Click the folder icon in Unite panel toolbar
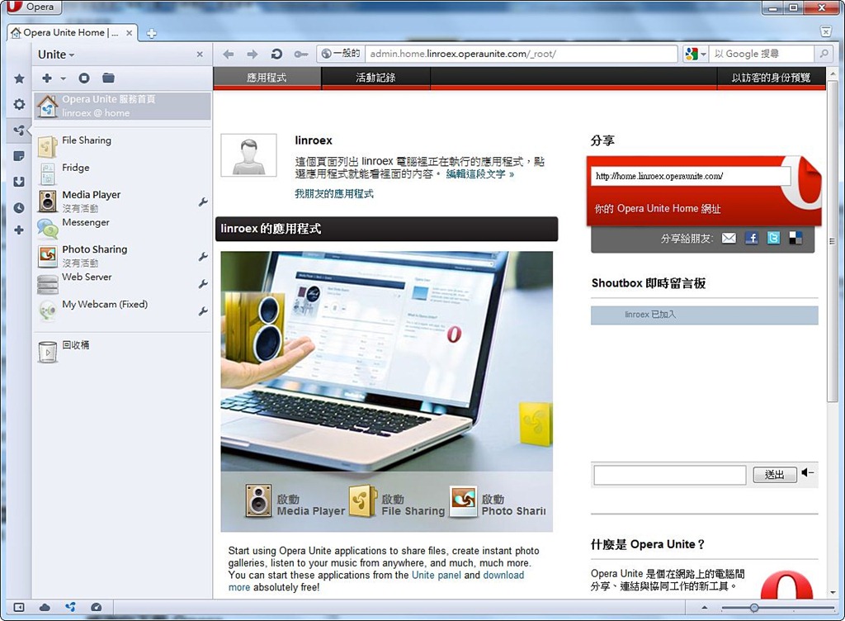Image resolution: width=845 pixels, height=621 pixels. click(108, 78)
